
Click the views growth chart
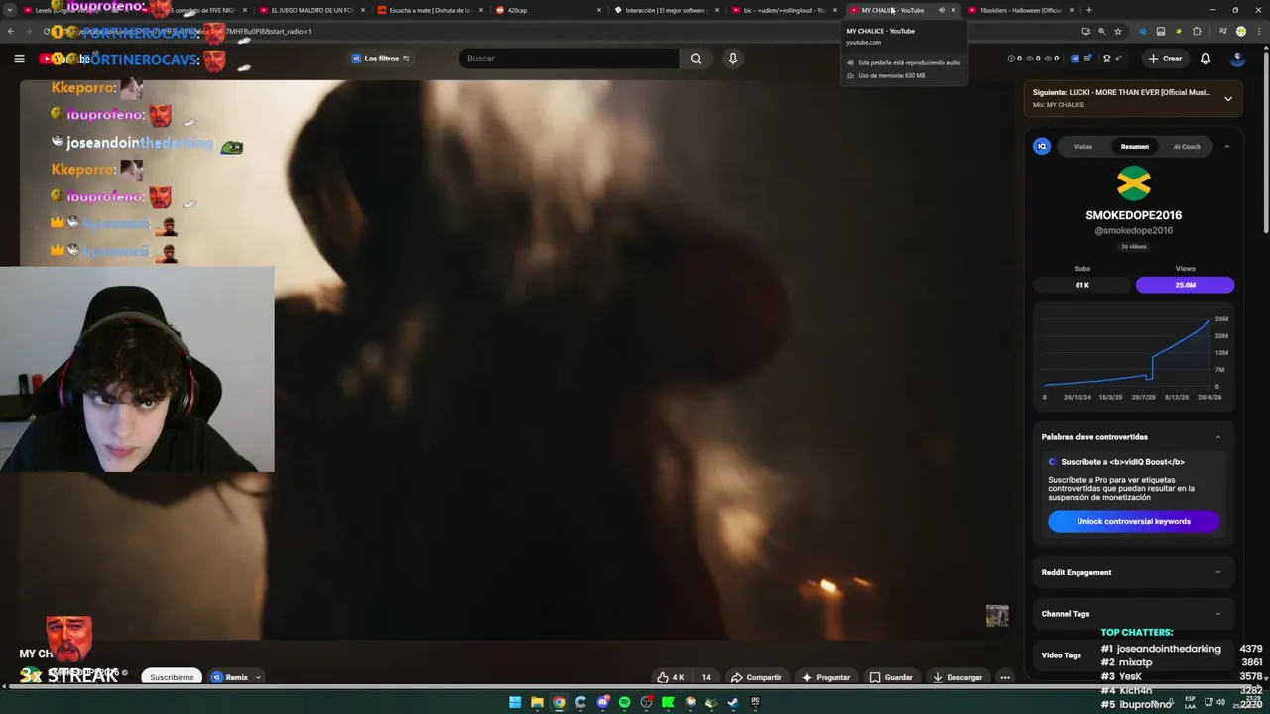pos(1133,355)
